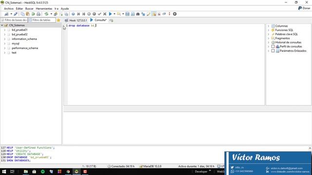This screenshot has height=175, width=312.
Task: Open the Archivo menu
Action: tap(9, 9)
